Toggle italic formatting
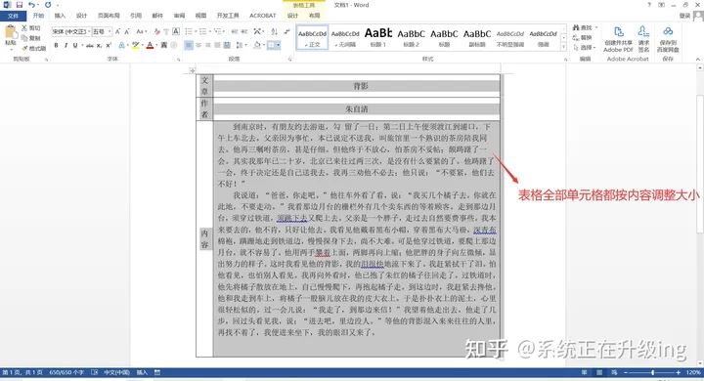Image resolution: width=704 pixels, height=381 pixels. point(66,45)
